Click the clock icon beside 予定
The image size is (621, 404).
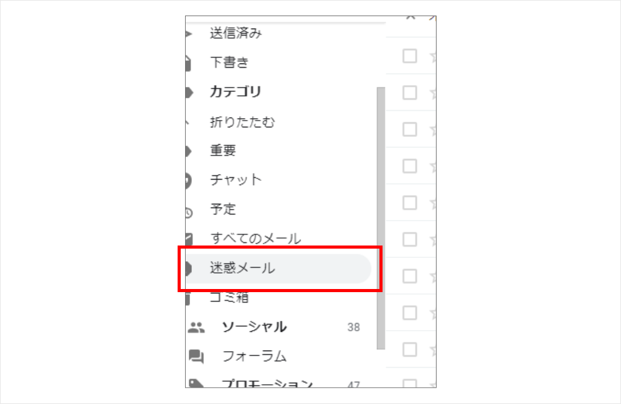click(x=189, y=213)
